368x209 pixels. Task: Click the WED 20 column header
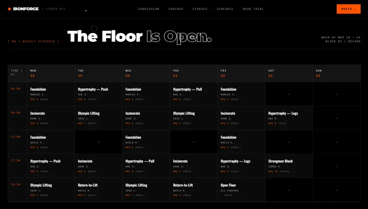tap(146, 73)
